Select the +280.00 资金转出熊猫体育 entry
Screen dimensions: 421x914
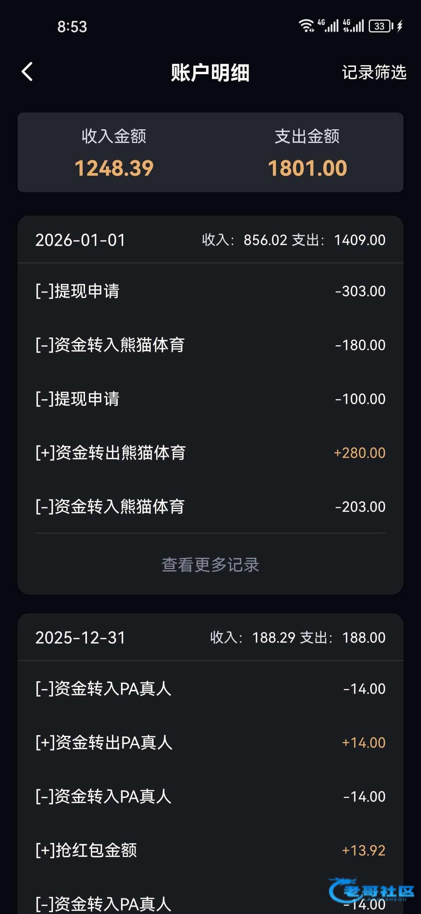pos(210,453)
